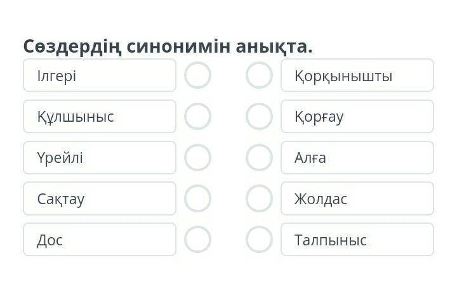Click the Ілгері word box
The width and height of the screenshot is (457, 291).
pos(100,75)
